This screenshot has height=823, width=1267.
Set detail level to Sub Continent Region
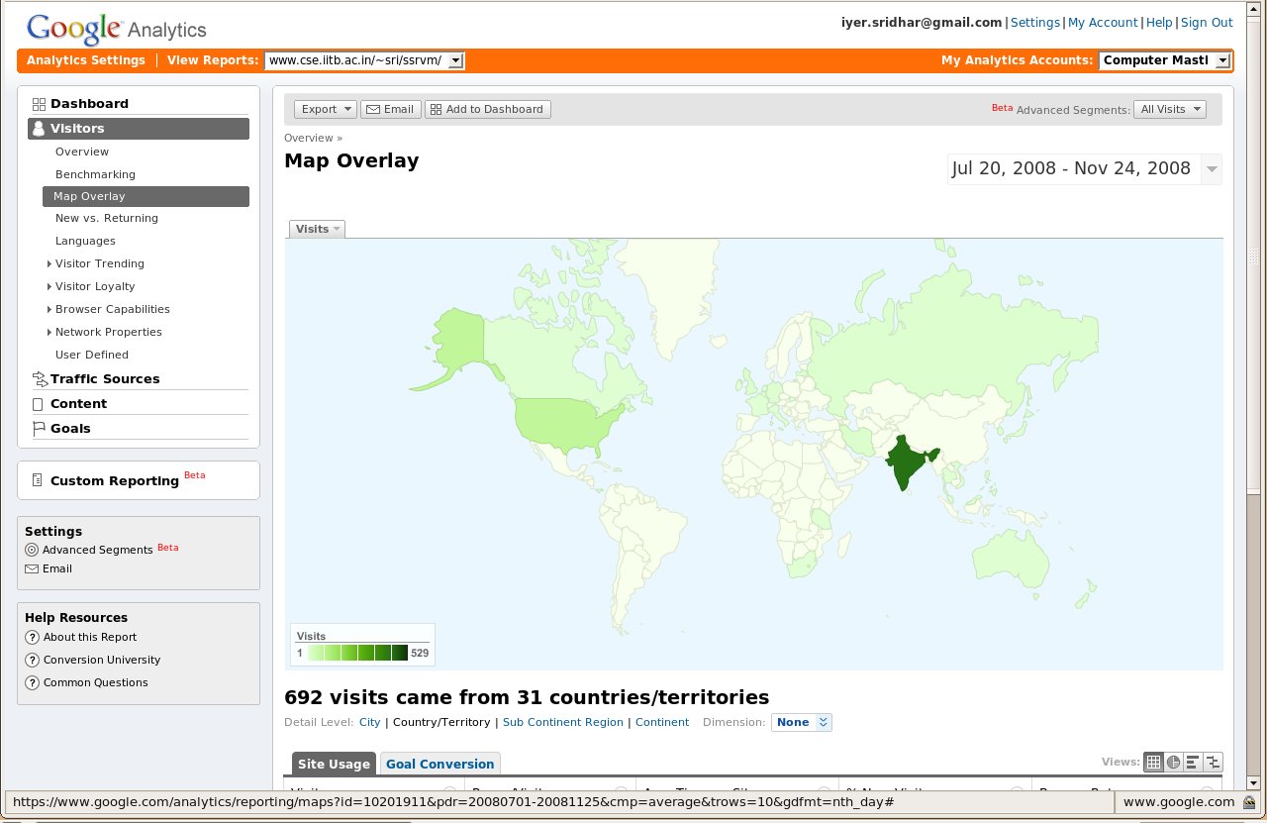563,722
